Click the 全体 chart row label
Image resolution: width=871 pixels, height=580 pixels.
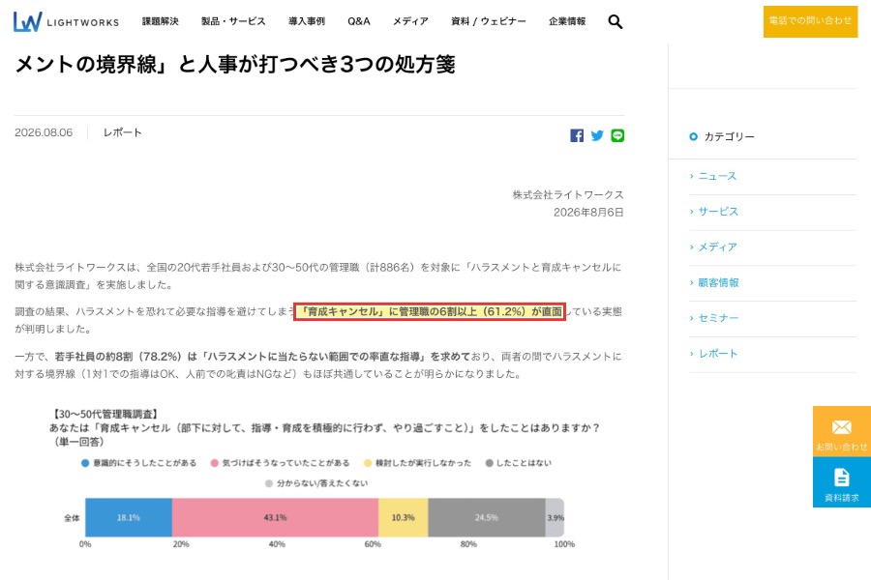73,518
